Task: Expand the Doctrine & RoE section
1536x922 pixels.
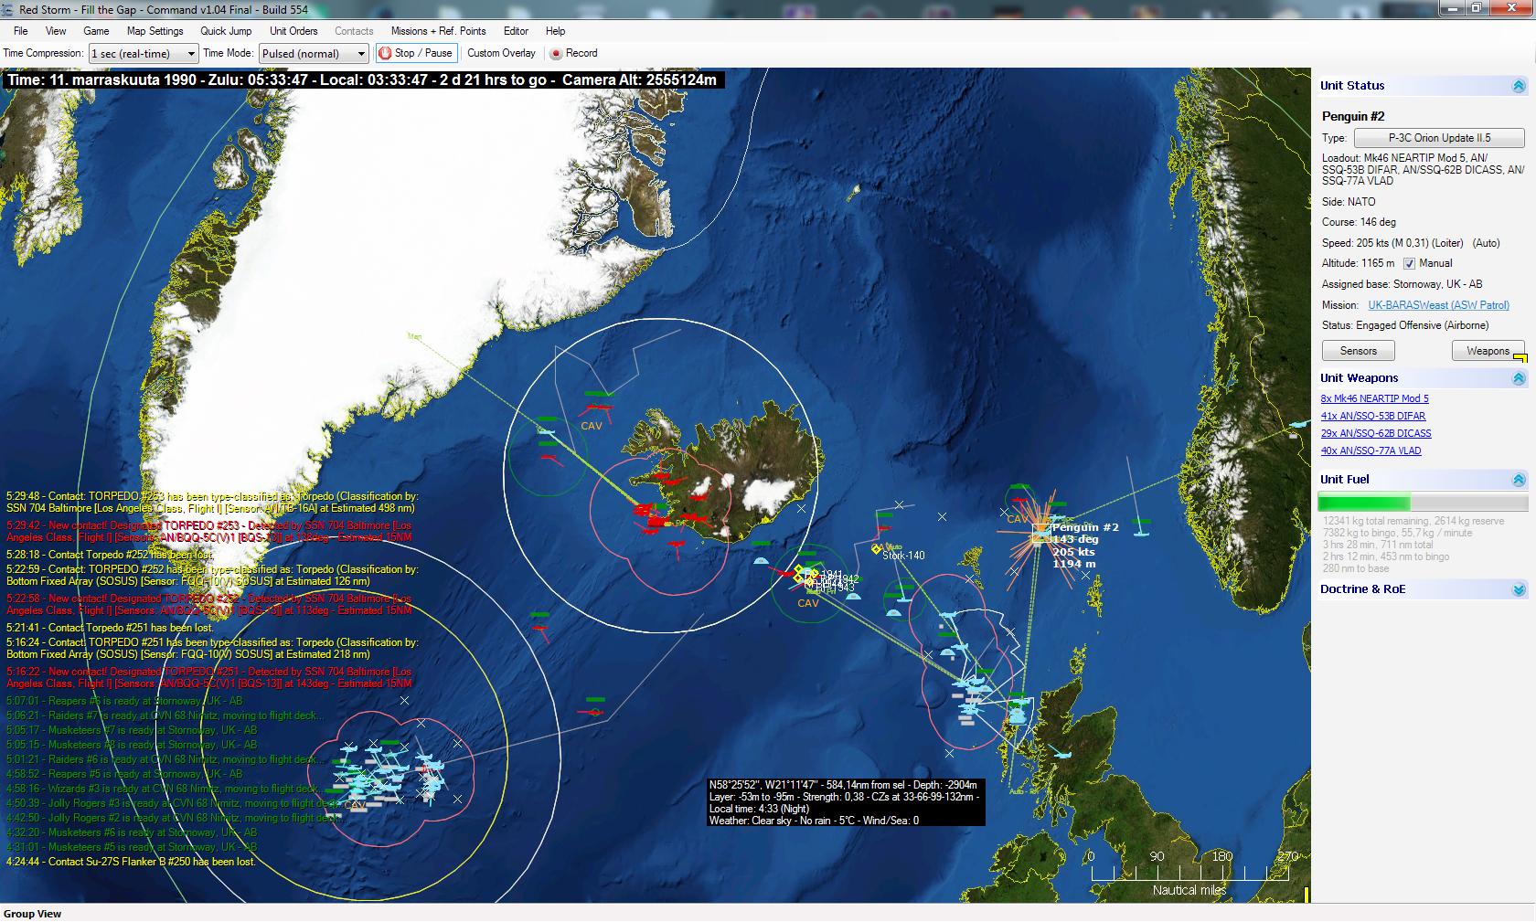Action: coord(1518,589)
